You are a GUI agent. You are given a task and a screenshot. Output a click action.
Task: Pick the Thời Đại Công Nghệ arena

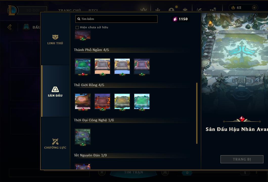[83, 136]
